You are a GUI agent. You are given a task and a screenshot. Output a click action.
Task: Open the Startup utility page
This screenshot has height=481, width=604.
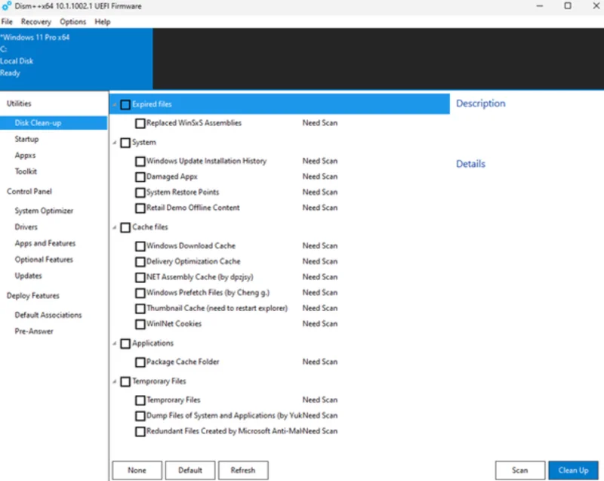pos(26,139)
